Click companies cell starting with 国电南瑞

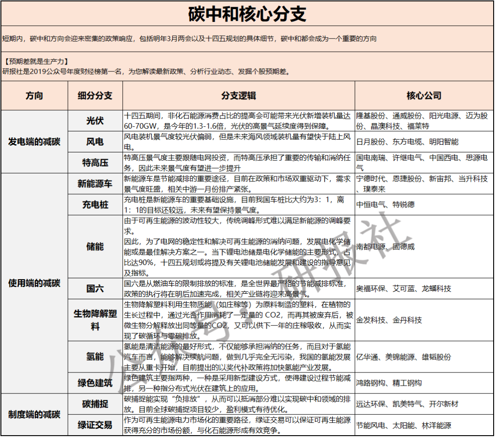click(x=424, y=162)
